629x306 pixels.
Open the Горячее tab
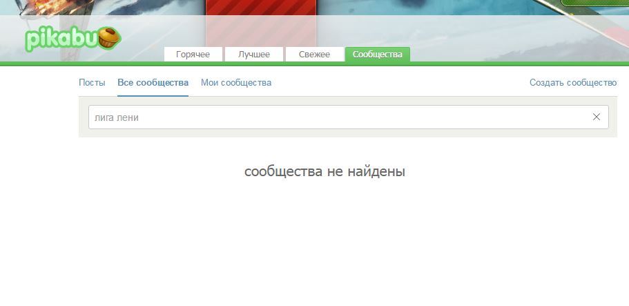coord(193,55)
